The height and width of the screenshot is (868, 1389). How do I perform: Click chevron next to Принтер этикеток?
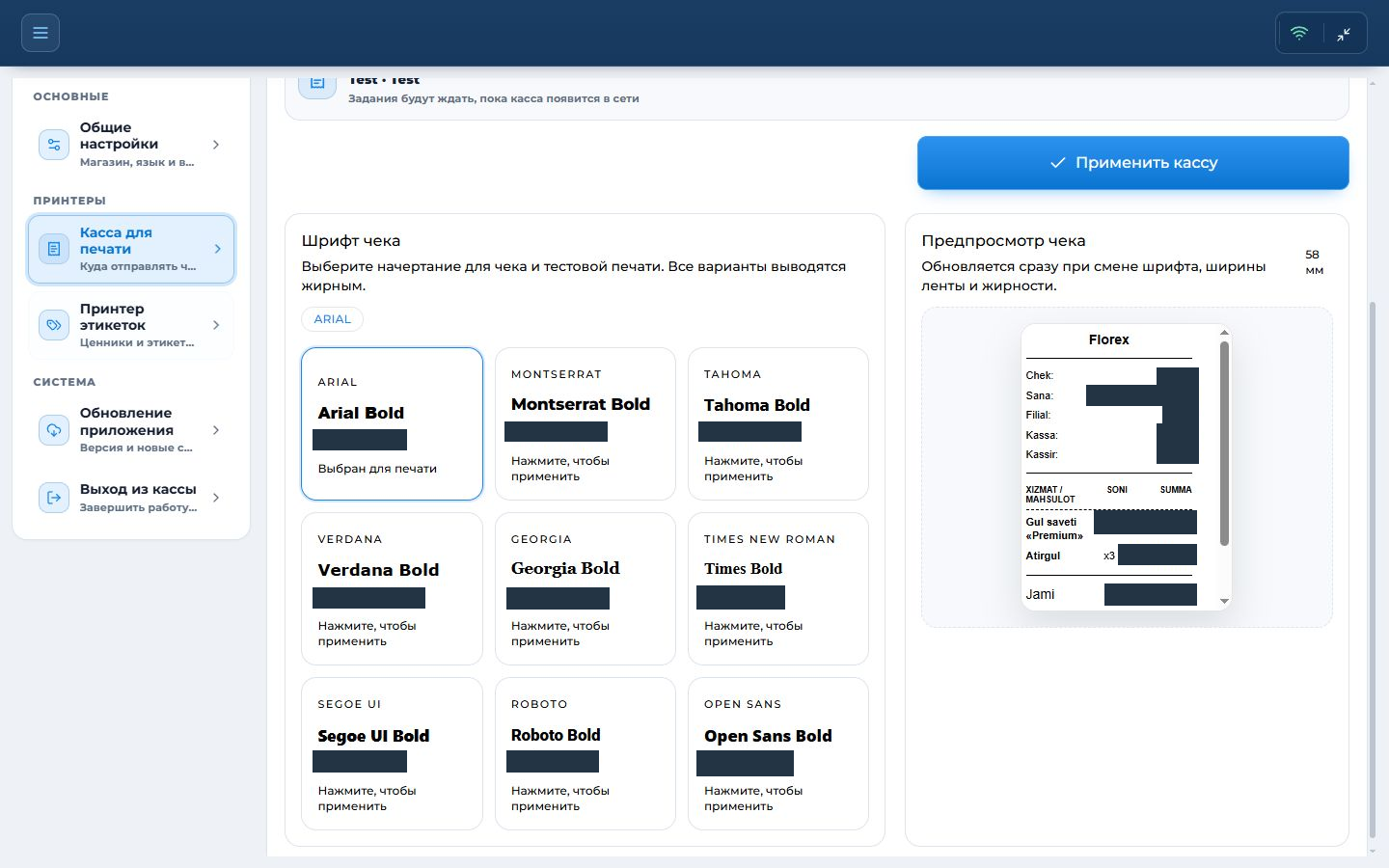(216, 325)
